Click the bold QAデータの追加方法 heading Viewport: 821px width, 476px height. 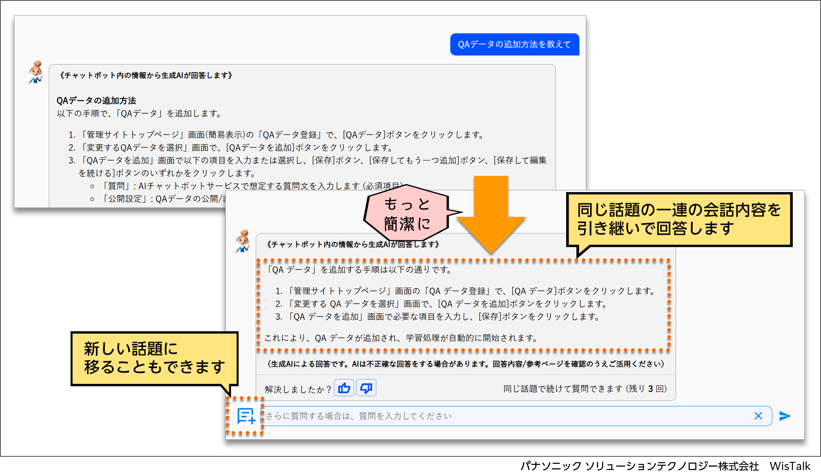click(96, 101)
